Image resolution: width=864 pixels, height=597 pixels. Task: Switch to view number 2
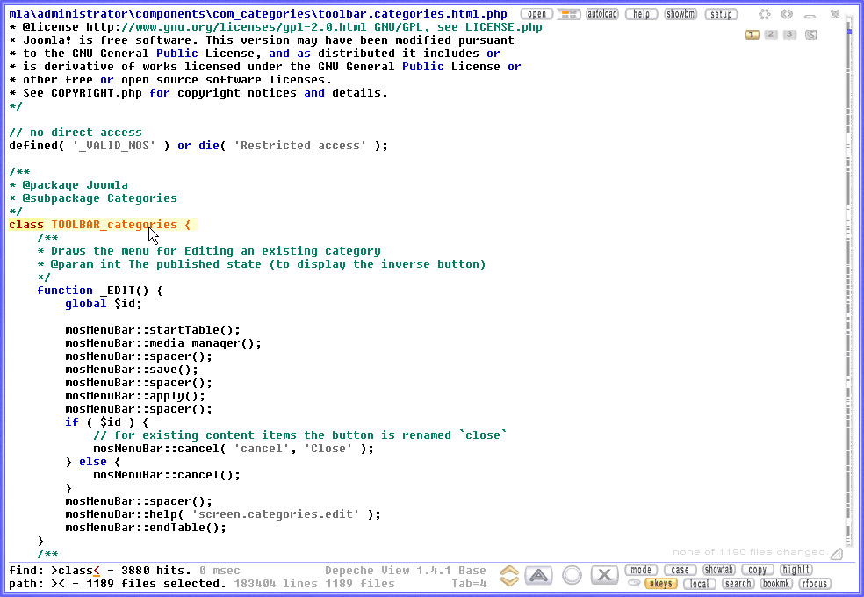tap(771, 34)
